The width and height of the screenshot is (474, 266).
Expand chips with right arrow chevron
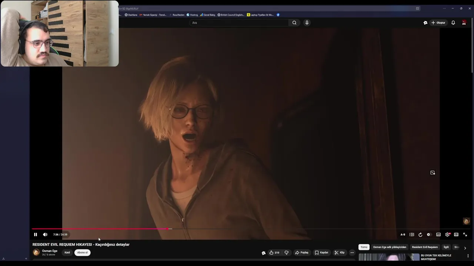(465, 248)
